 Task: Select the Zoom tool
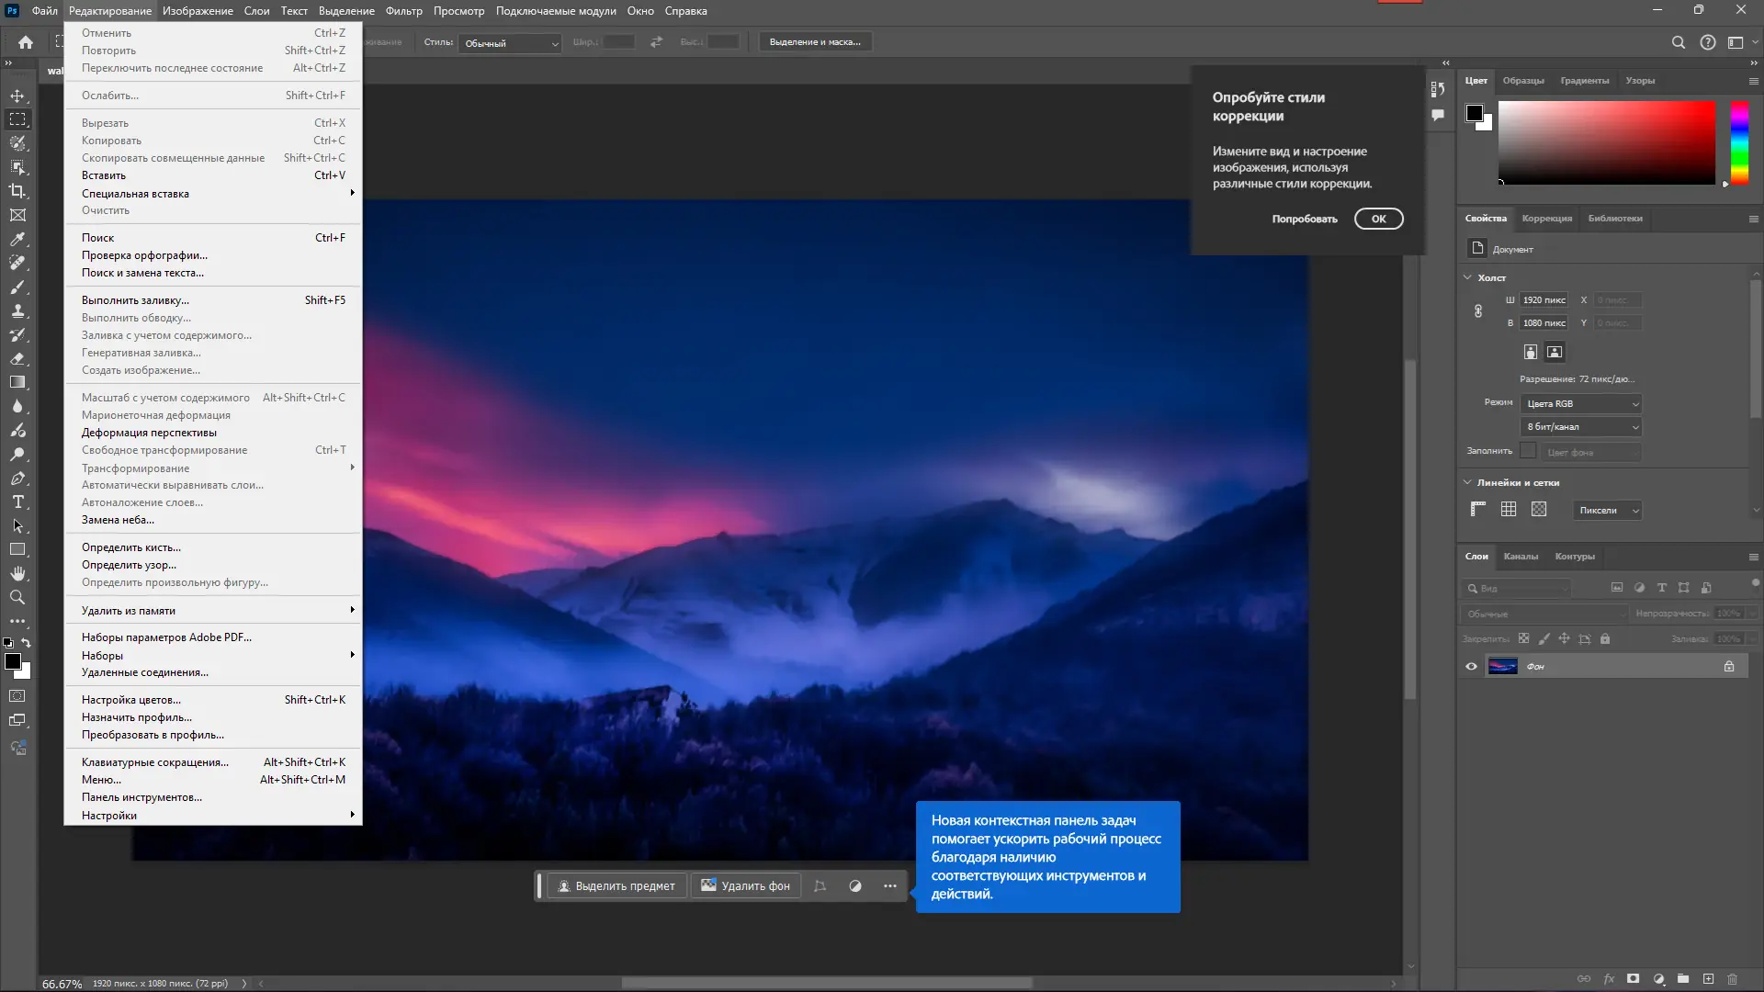(17, 597)
